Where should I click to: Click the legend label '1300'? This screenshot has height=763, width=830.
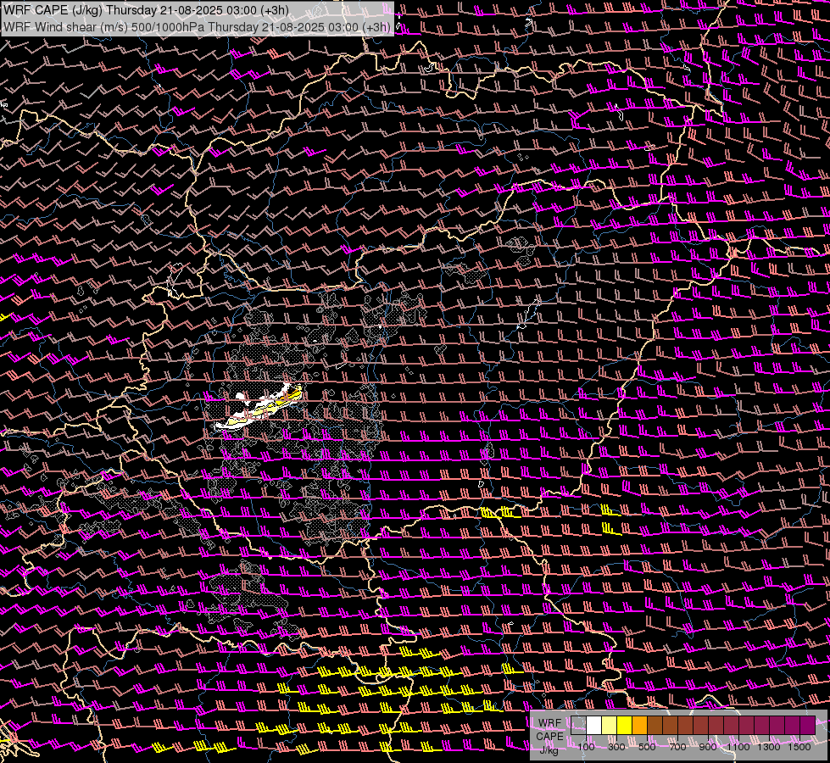(769, 747)
